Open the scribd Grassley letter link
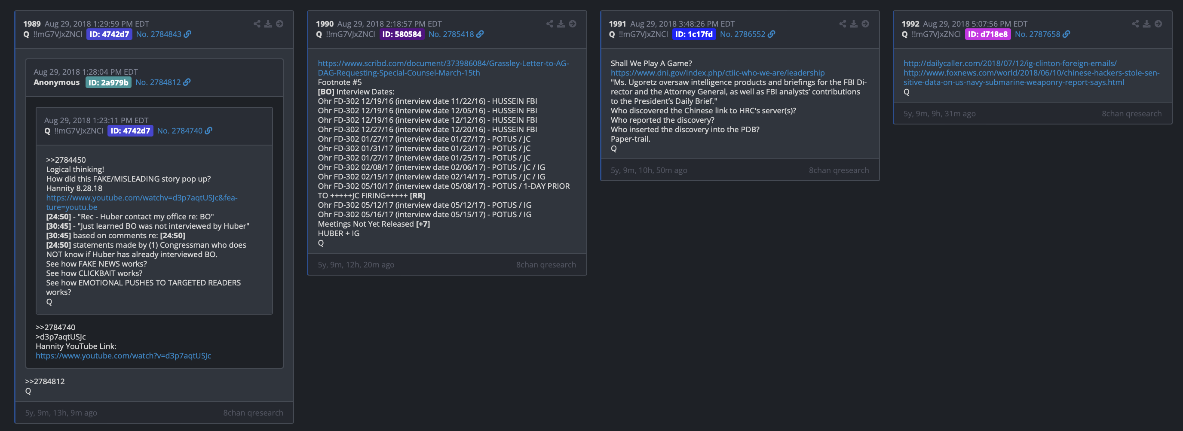 pyautogui.click(x=443, y=68)
